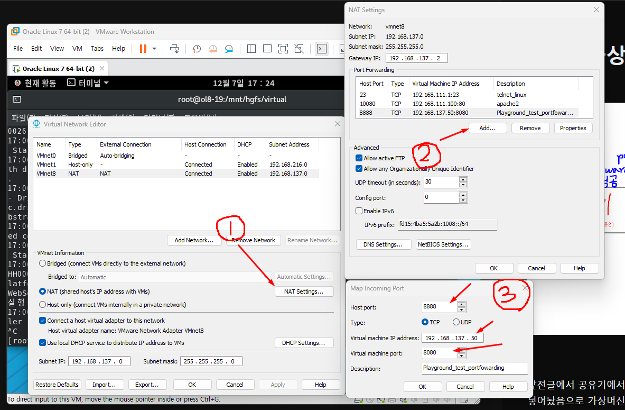Toggle Use local DHCP service checkbox

pos(43,342)
